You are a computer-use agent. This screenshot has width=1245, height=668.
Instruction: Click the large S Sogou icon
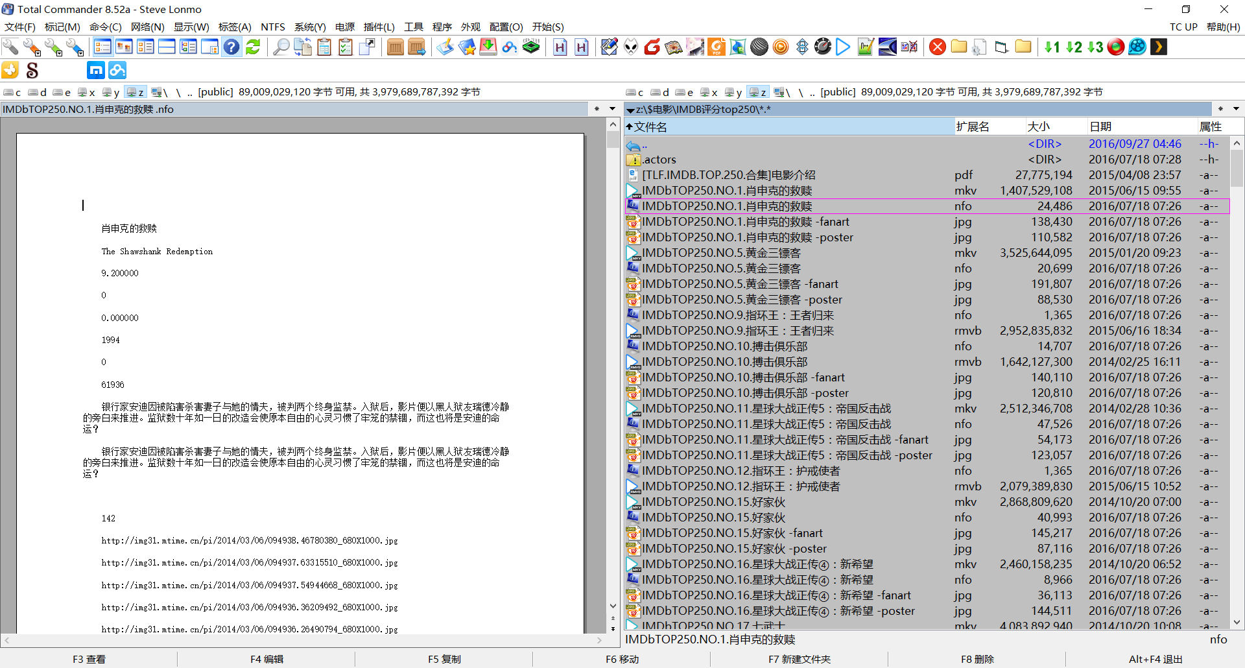32,70
